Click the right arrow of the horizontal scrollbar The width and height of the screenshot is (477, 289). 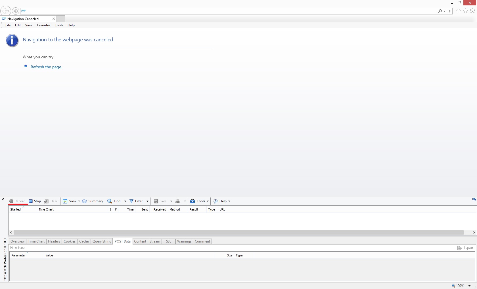point(474,233)
